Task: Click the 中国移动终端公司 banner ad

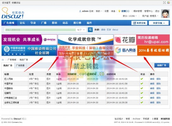Action: [29, 50]
